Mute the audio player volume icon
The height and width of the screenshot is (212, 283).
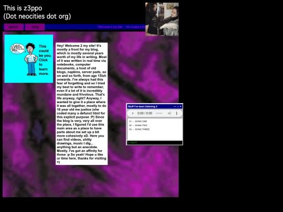pyautogui.click(x=169, y=113)
